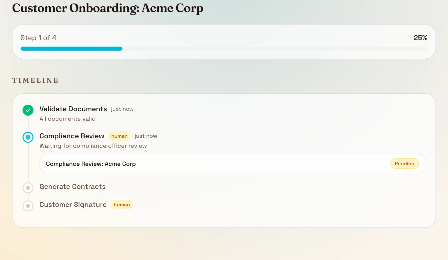This screenshot has height=260, width=448.
Task: Select the active Compliance Review step indicator
Action: point(28,137)
